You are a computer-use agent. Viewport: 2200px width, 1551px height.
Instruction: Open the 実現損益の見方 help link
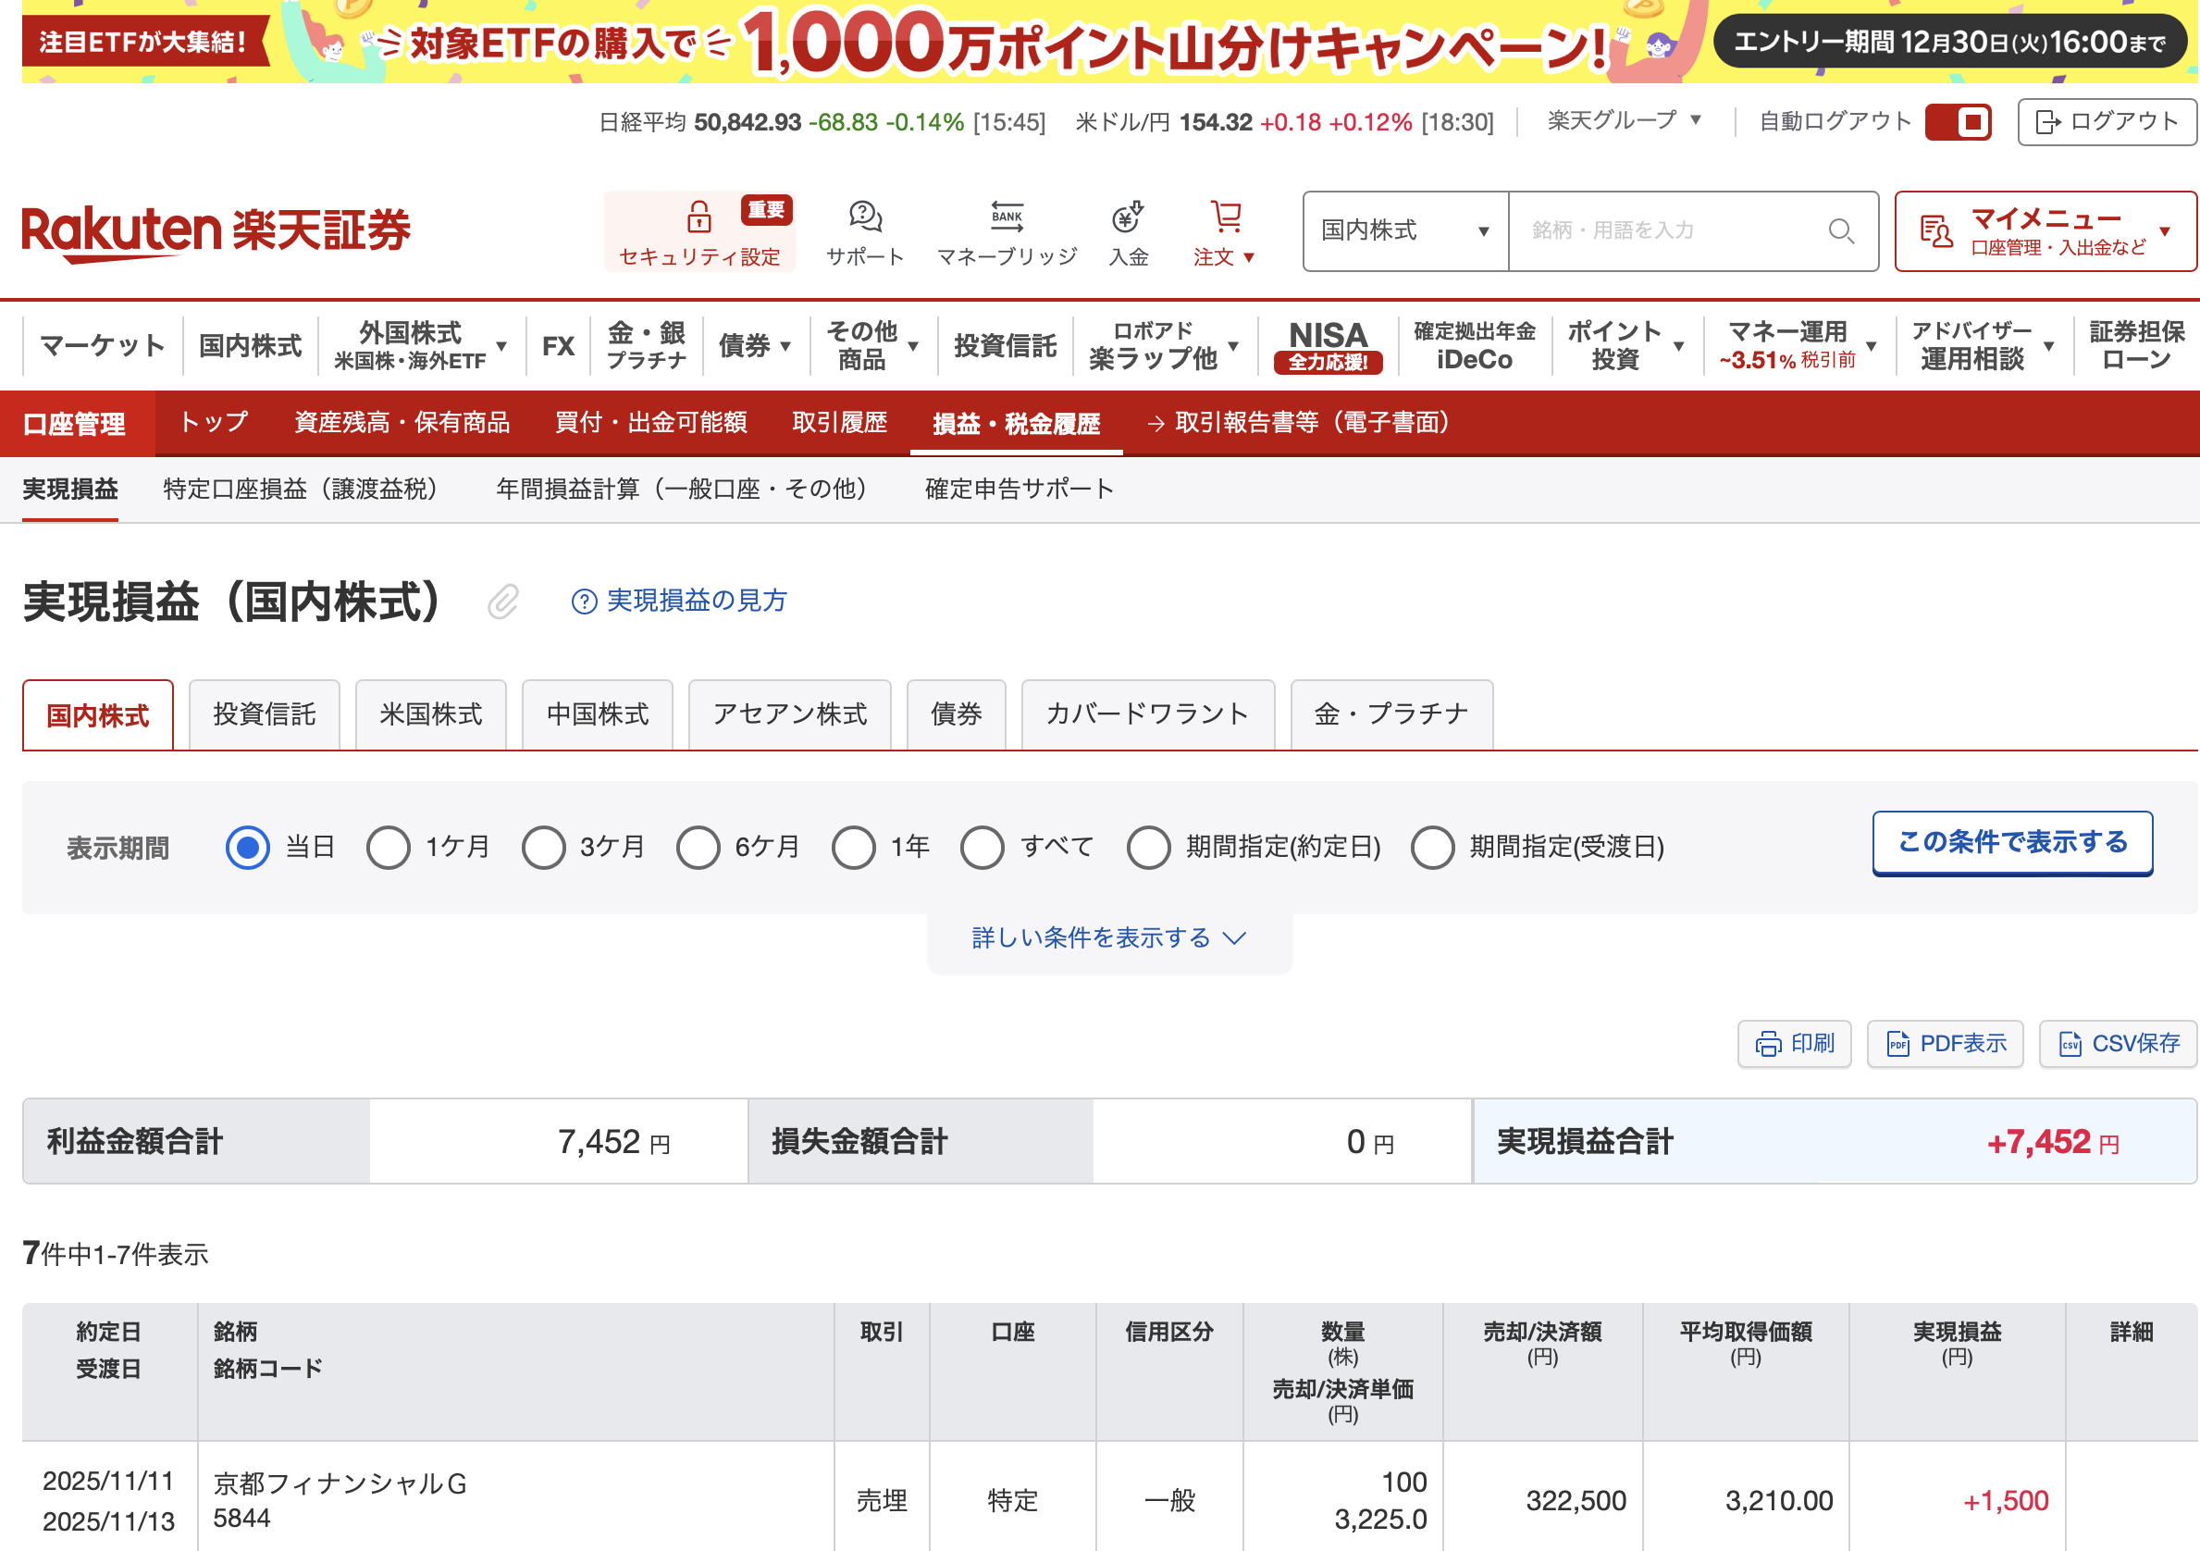[679, 601]
